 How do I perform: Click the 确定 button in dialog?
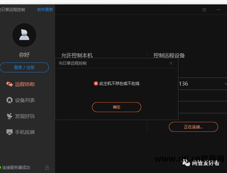116,107
